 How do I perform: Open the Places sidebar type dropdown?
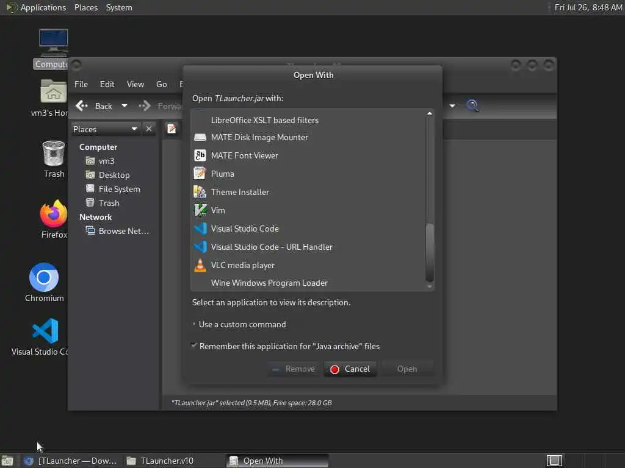(105, 129)
